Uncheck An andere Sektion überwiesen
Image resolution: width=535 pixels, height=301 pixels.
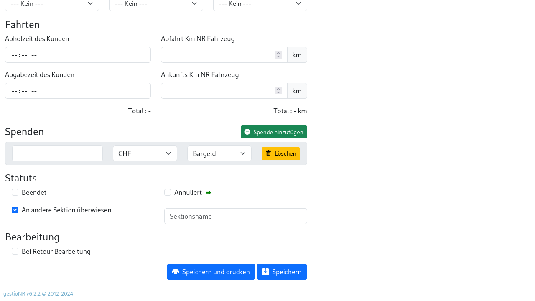pyautogui.click(x=15, y=210)
